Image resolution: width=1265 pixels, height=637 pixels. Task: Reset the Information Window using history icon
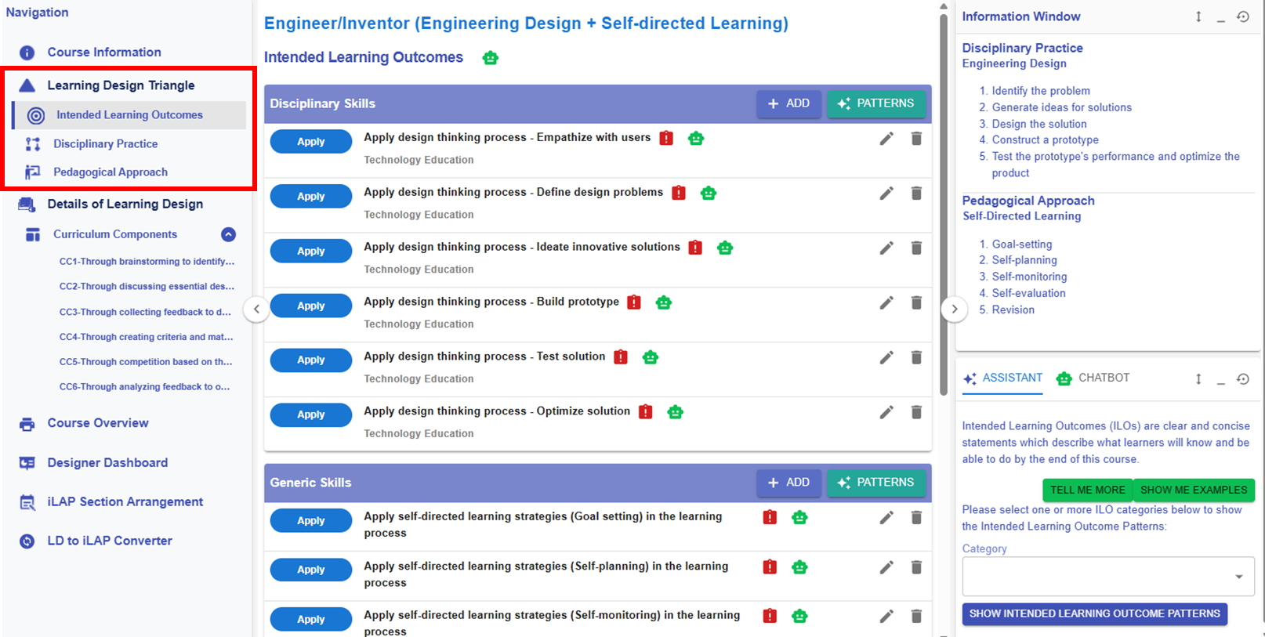pyautogui.click(x=1243, y=16)
